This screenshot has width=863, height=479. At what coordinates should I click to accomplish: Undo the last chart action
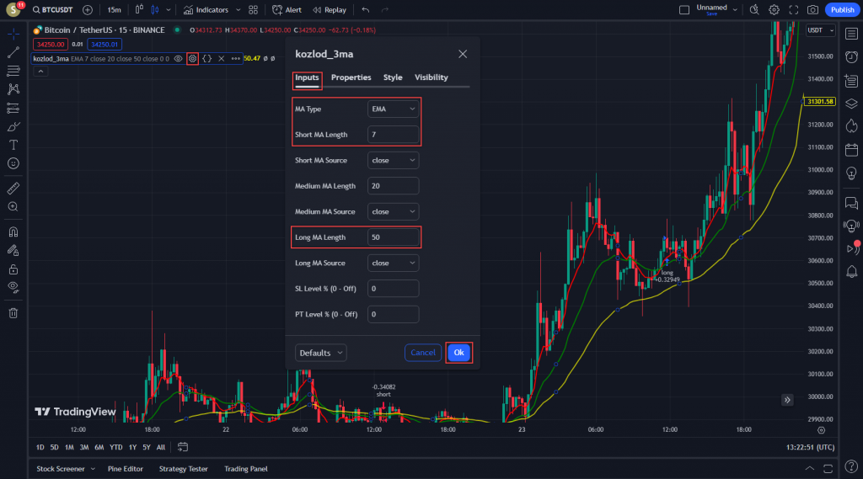tap(366, 10)
